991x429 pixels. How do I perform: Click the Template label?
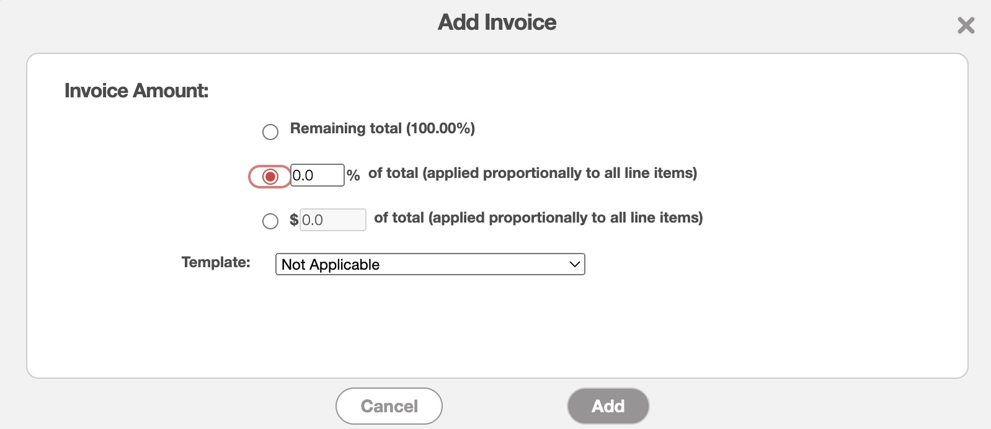(x=216, y=262)
